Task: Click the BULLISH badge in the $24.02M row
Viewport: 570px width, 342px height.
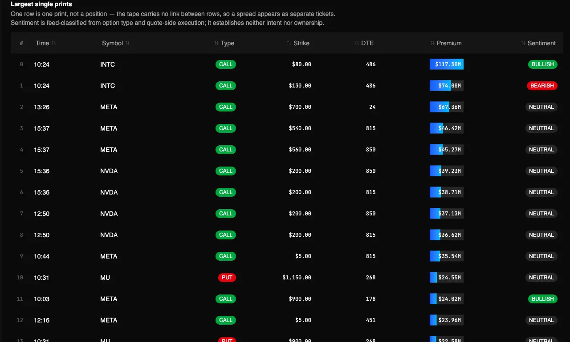Action: (543, 299)
